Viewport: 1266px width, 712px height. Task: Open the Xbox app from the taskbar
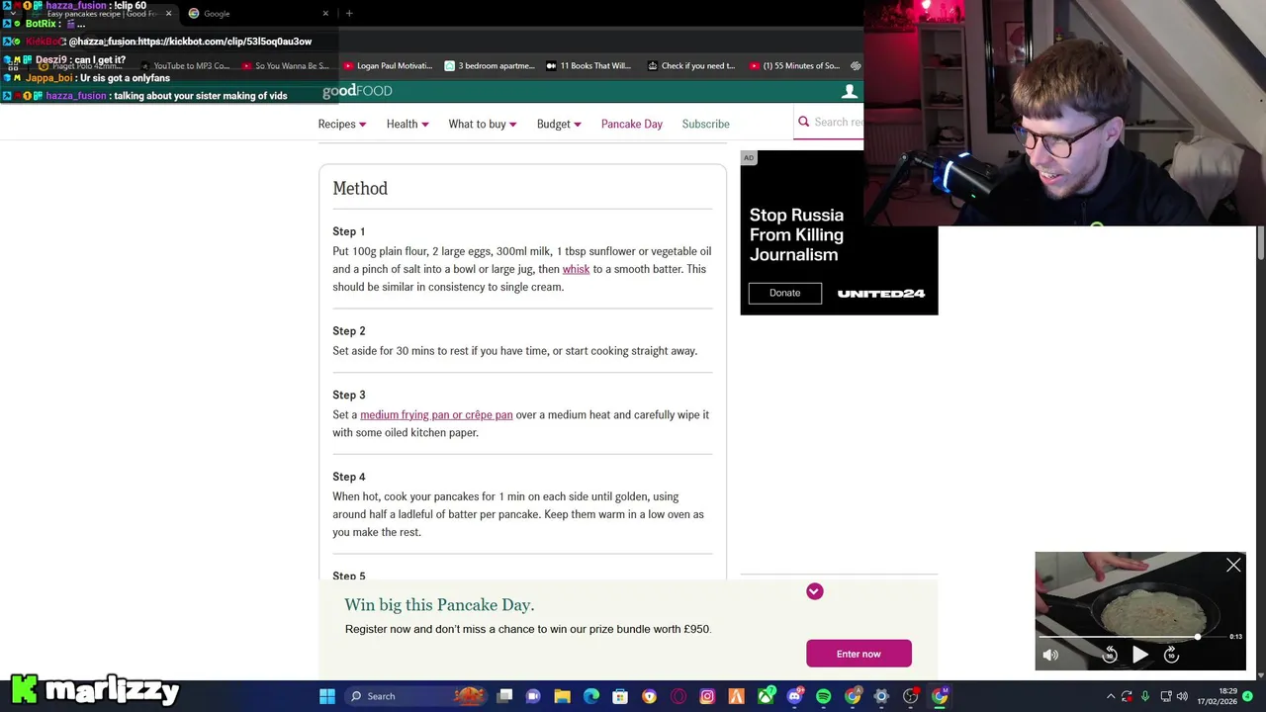pos(766,696)
